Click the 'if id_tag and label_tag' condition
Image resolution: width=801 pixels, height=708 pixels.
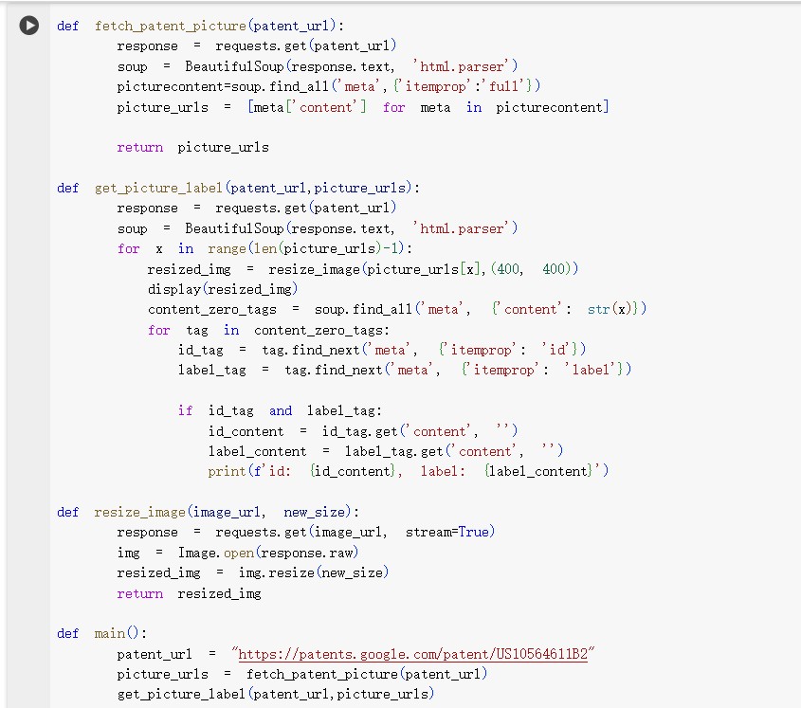tap(279, 410)
